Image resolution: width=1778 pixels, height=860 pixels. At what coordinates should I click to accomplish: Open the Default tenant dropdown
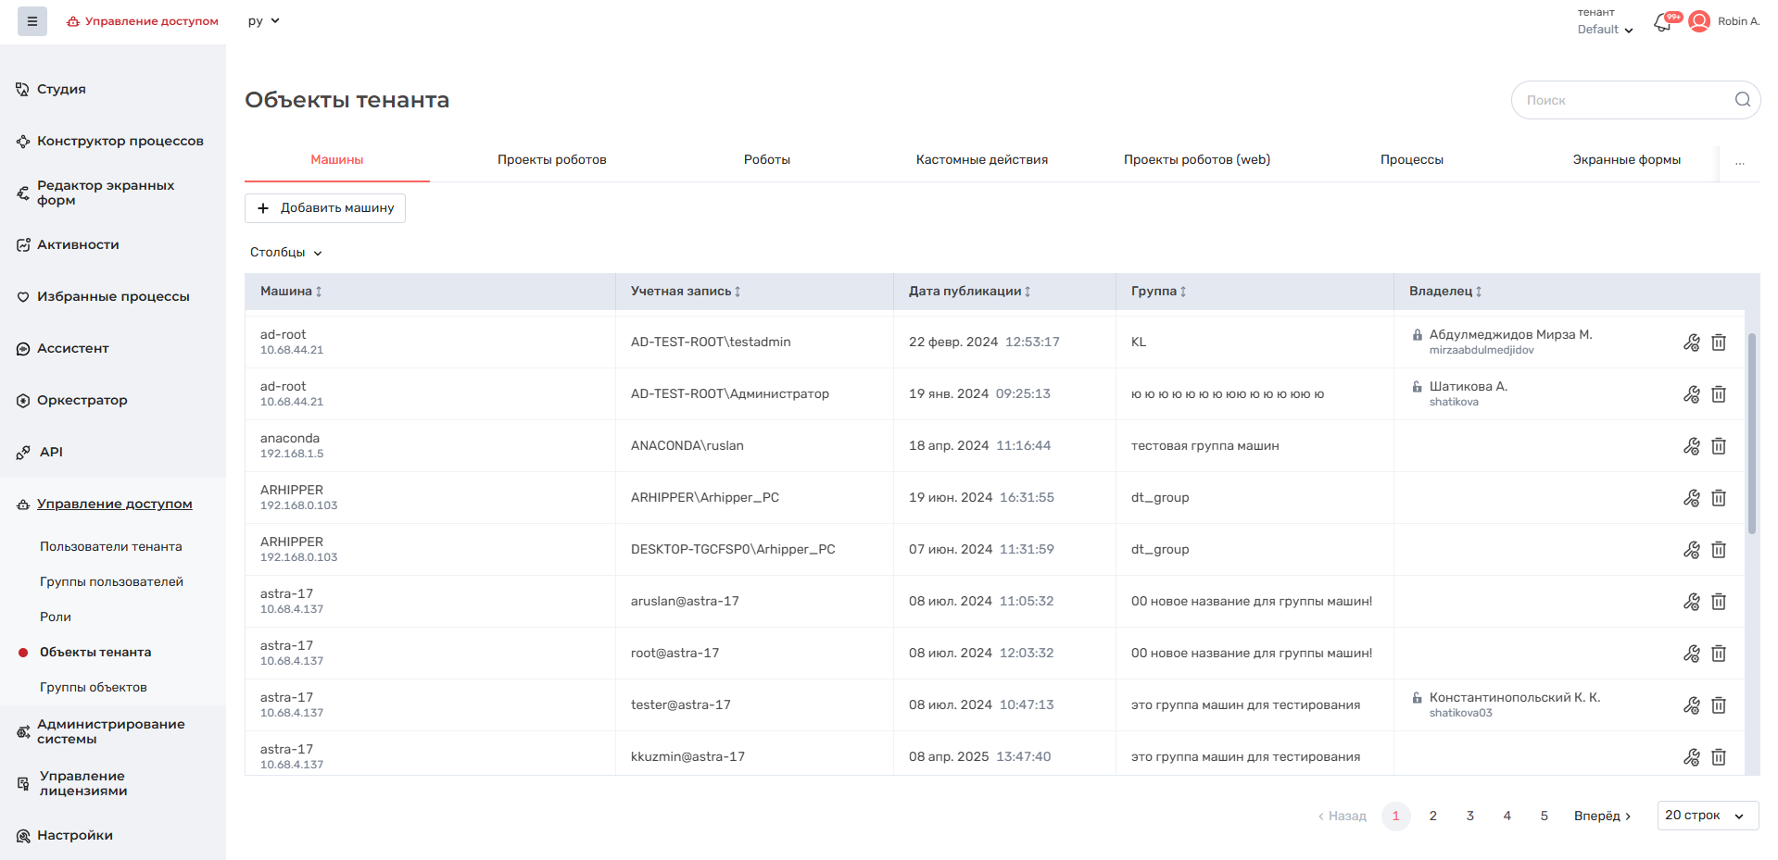click(1605, 30)
